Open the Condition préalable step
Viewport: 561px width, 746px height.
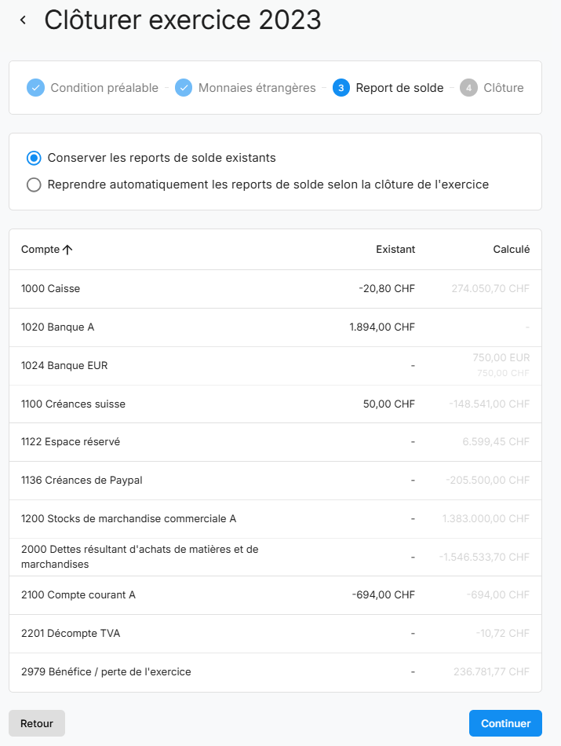(104, 88)
